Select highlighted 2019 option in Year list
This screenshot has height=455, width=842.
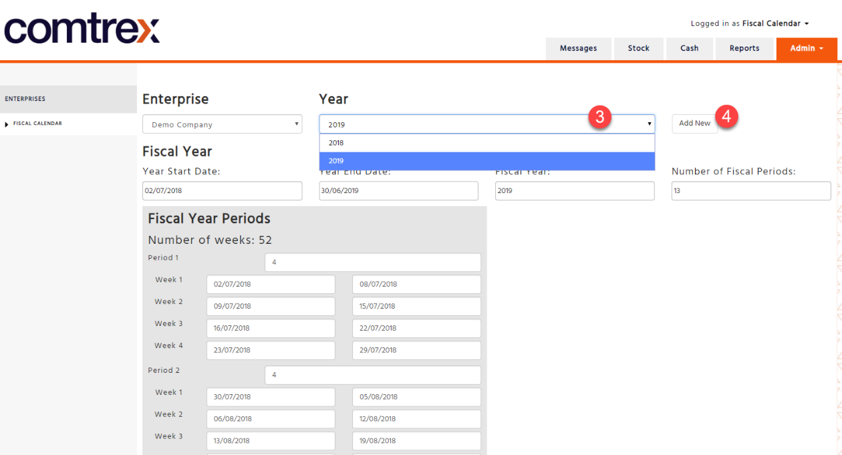[x=487, y=161]
